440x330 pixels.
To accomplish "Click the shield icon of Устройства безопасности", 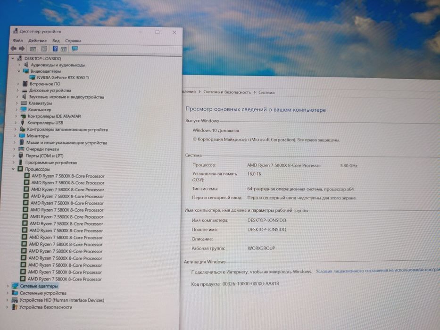I will click(x=14, y=307).
